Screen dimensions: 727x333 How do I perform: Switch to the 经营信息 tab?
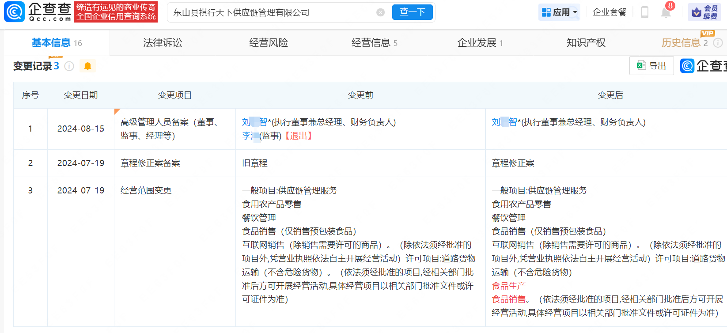coord(375,43)
